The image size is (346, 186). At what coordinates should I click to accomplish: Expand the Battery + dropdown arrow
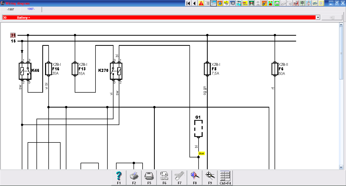[x=318, y=17]
